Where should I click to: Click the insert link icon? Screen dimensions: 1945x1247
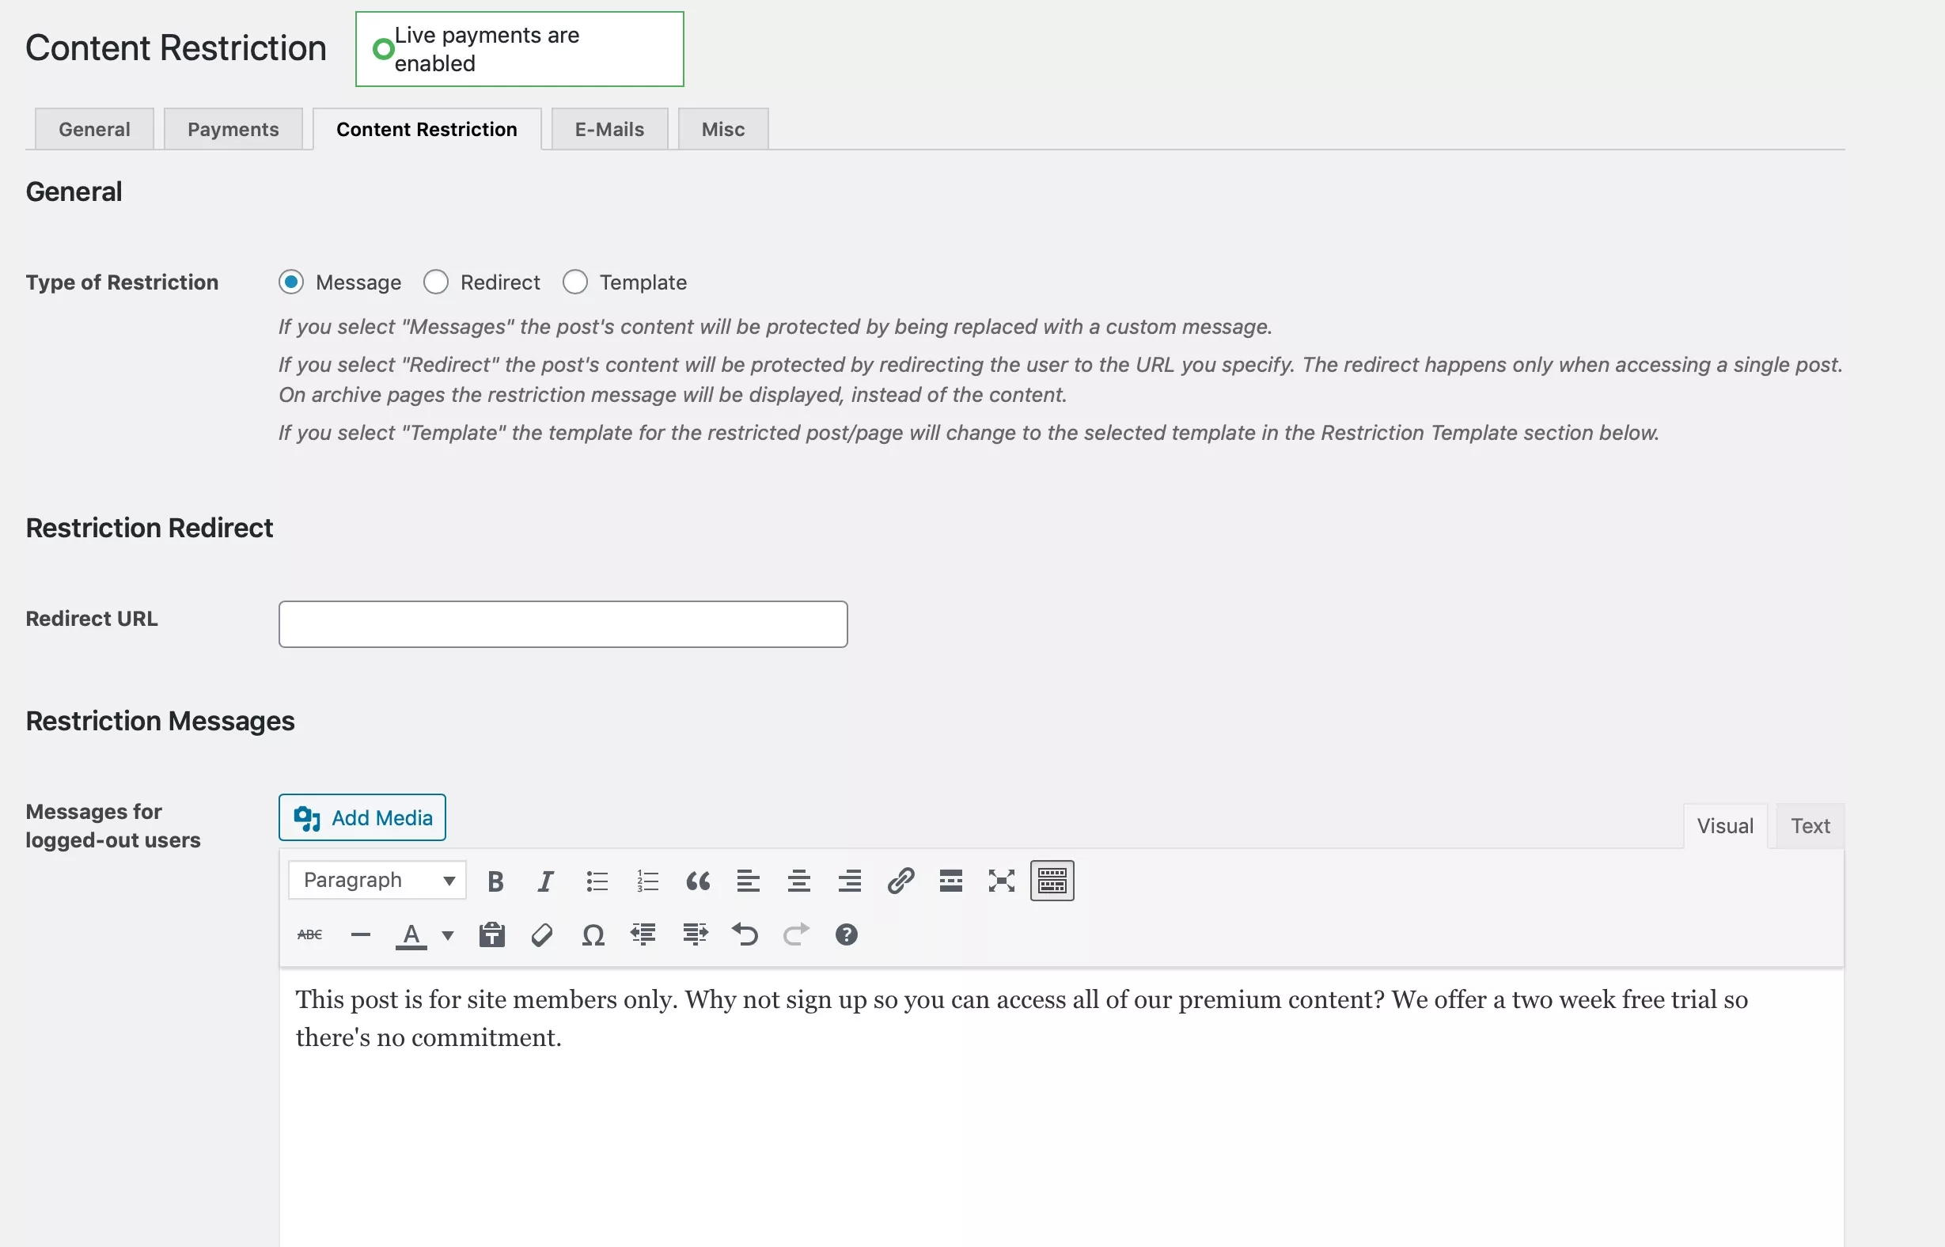coord(899,881)
